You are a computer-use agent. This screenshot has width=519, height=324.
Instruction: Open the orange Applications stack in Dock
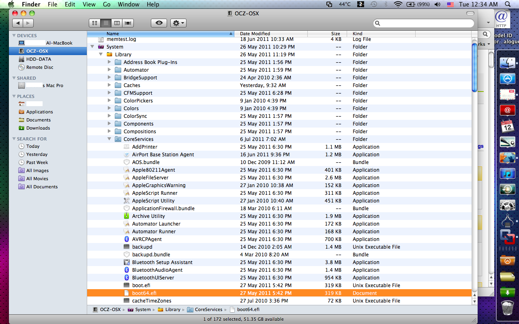coord(507,260)
